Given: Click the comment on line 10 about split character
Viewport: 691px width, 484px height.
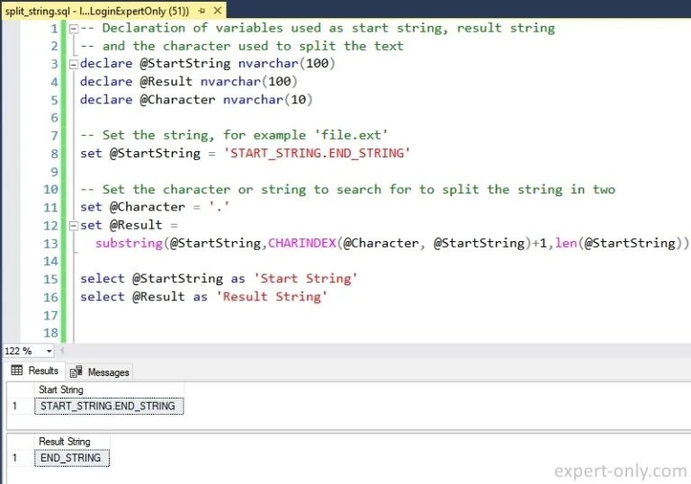Looking at the screenshot, I should [x=347, y=190].
